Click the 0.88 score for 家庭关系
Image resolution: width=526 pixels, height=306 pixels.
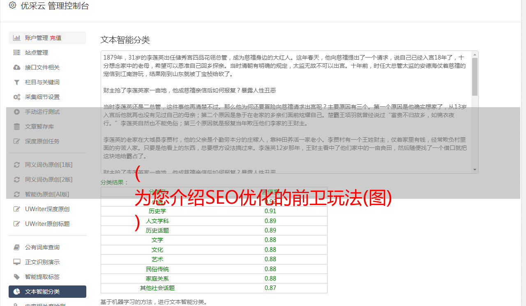tap(270, 278)
